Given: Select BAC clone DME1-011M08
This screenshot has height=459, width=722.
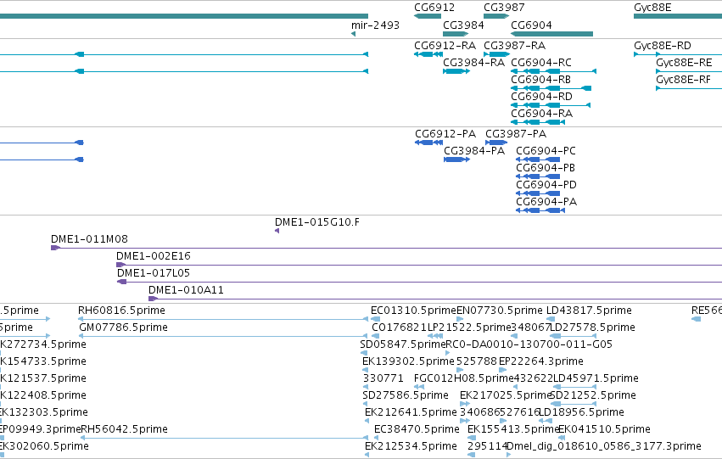Looking at the screenshot, I should click(x=386, y=248).
